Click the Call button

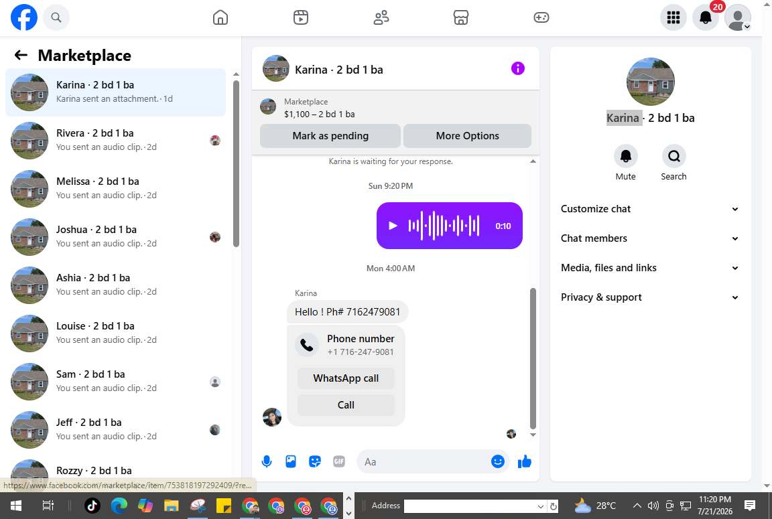coord(346,405)
